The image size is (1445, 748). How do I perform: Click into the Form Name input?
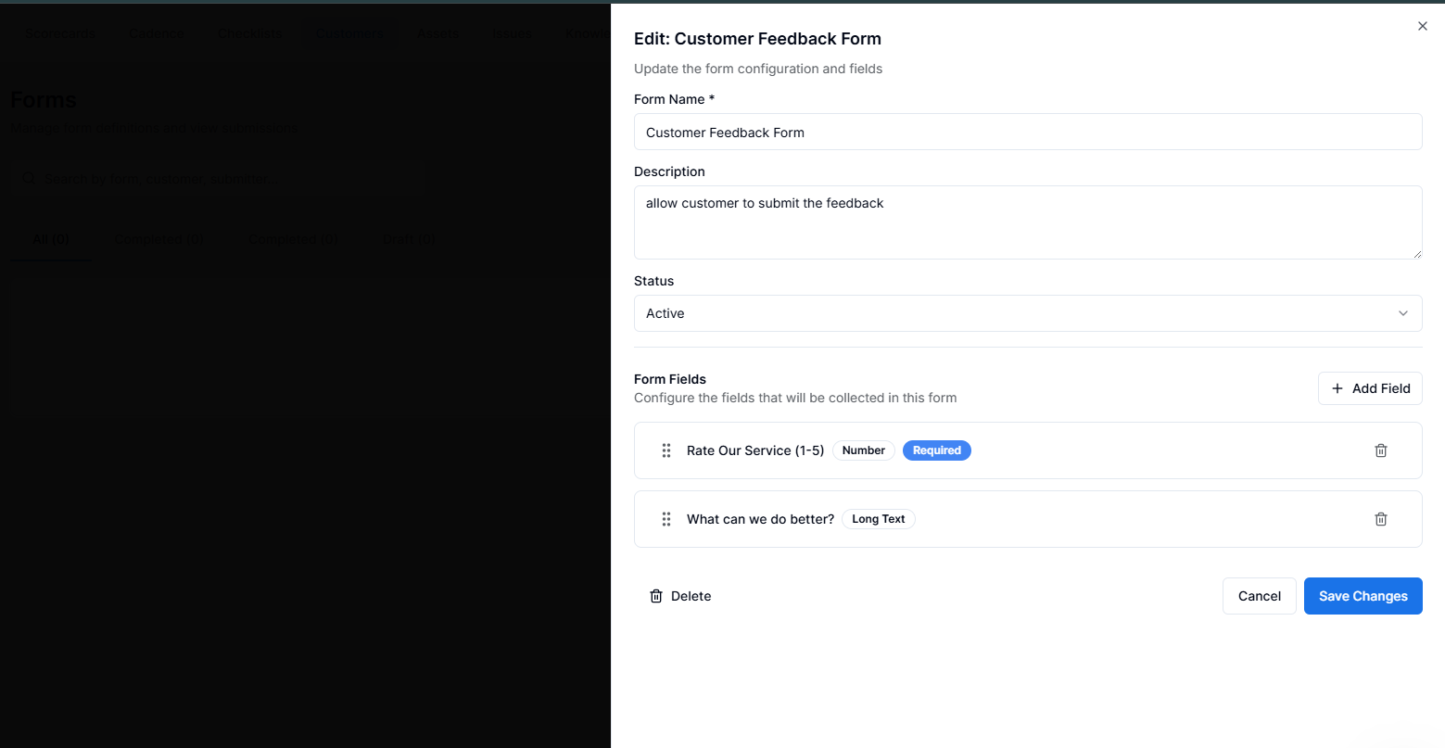1027,132
